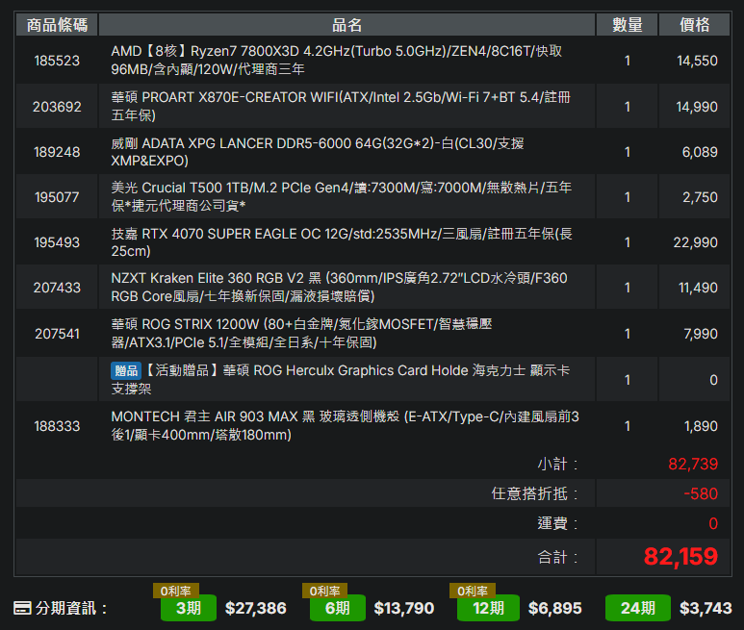Click the 品名 column header
The image size is (744, 630).
coord(346,25)
